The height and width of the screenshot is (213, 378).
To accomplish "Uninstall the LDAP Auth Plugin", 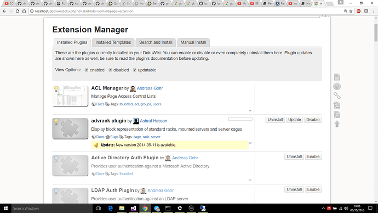I will click(x=294, y=189).
